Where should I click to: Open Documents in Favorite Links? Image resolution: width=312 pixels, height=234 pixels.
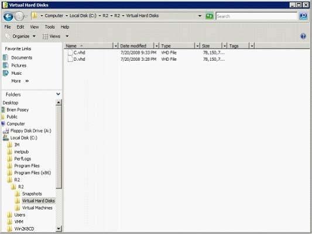[x=22, y=58]
